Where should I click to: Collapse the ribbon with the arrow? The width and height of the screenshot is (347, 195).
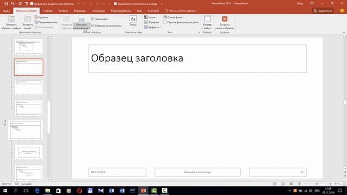(344, 32)
